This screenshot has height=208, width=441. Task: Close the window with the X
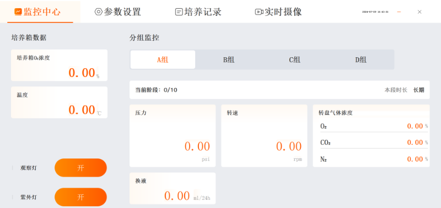(420, 12)
